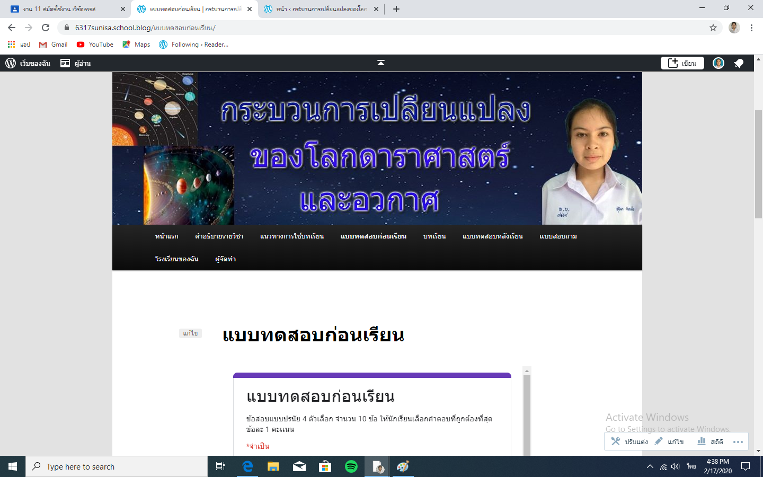
Task: Click the Windows search box
Action: point(117,466)
